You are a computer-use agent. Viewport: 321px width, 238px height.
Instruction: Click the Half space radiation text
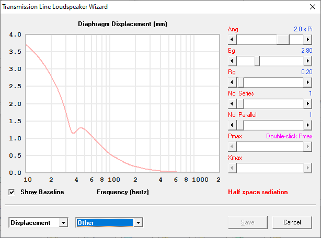[x=258, y=192]
